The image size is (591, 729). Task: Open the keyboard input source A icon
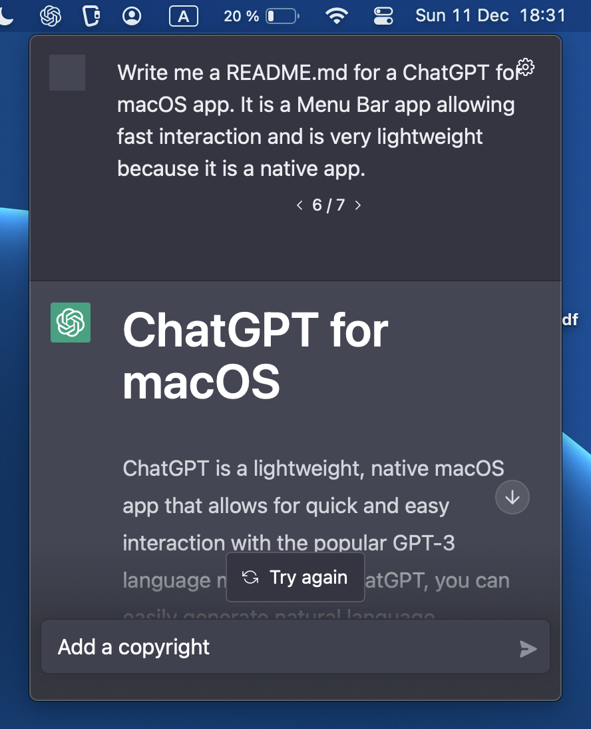pos(183,15)
